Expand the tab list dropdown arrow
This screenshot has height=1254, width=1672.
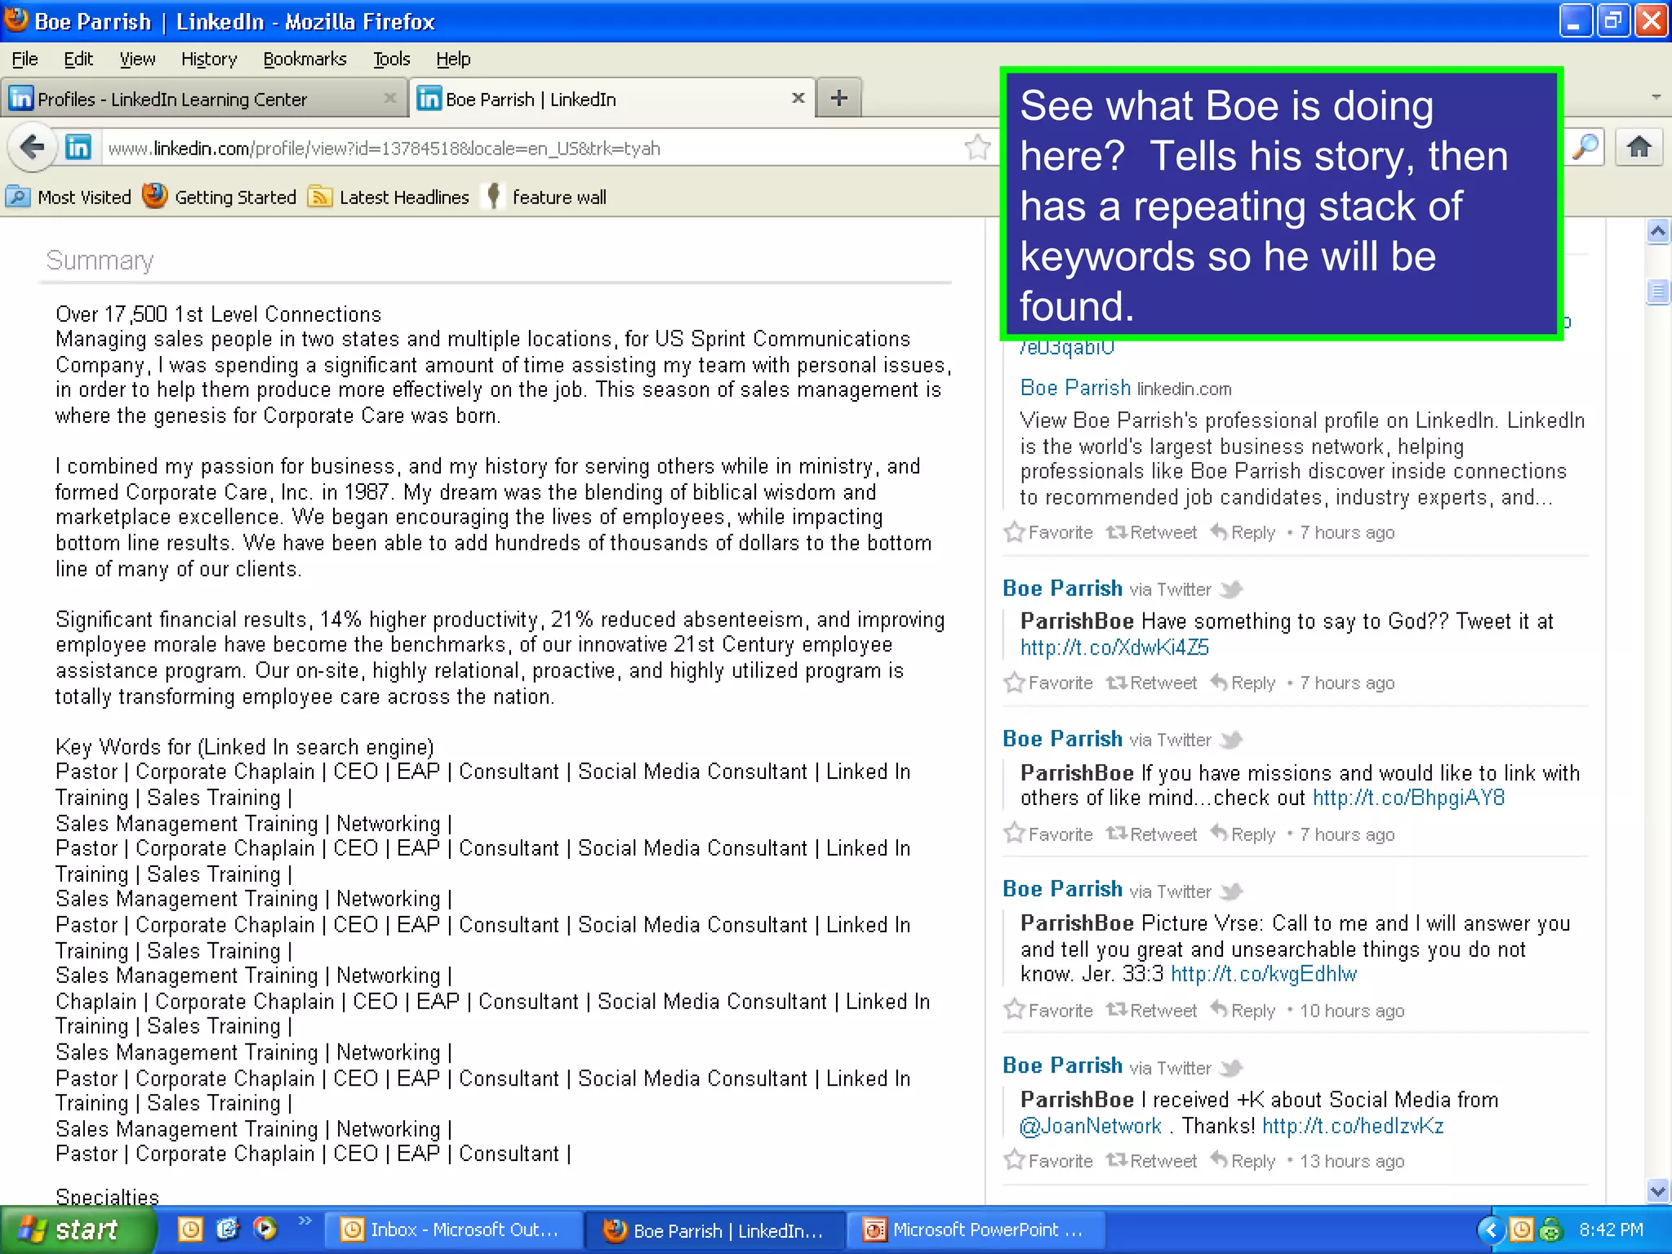[x=1656, y=97]
